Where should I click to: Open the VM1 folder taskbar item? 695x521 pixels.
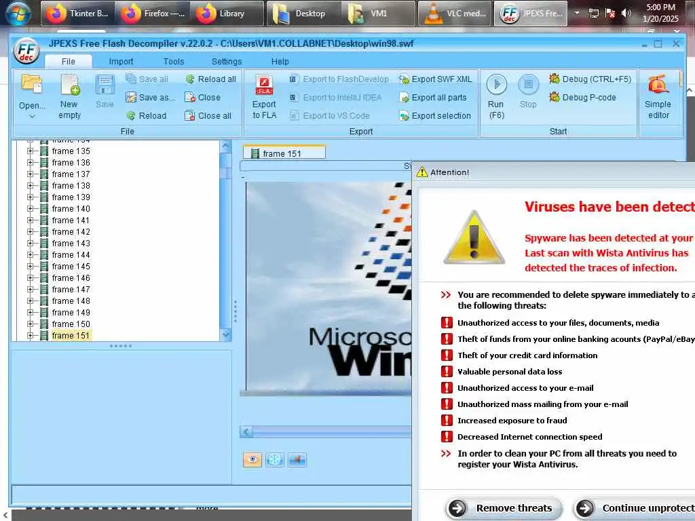click(379, 14)
